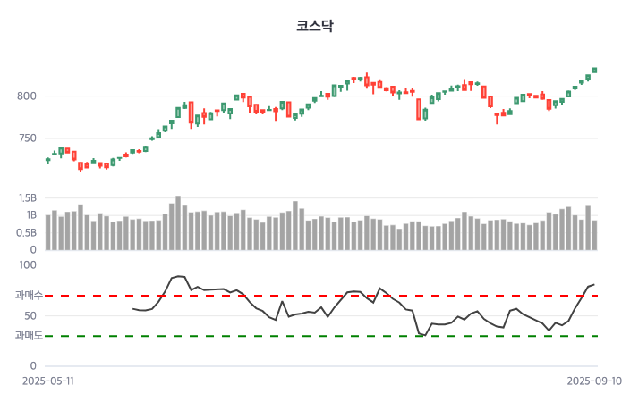Click the red dashed overbought line

click(358, 295)
